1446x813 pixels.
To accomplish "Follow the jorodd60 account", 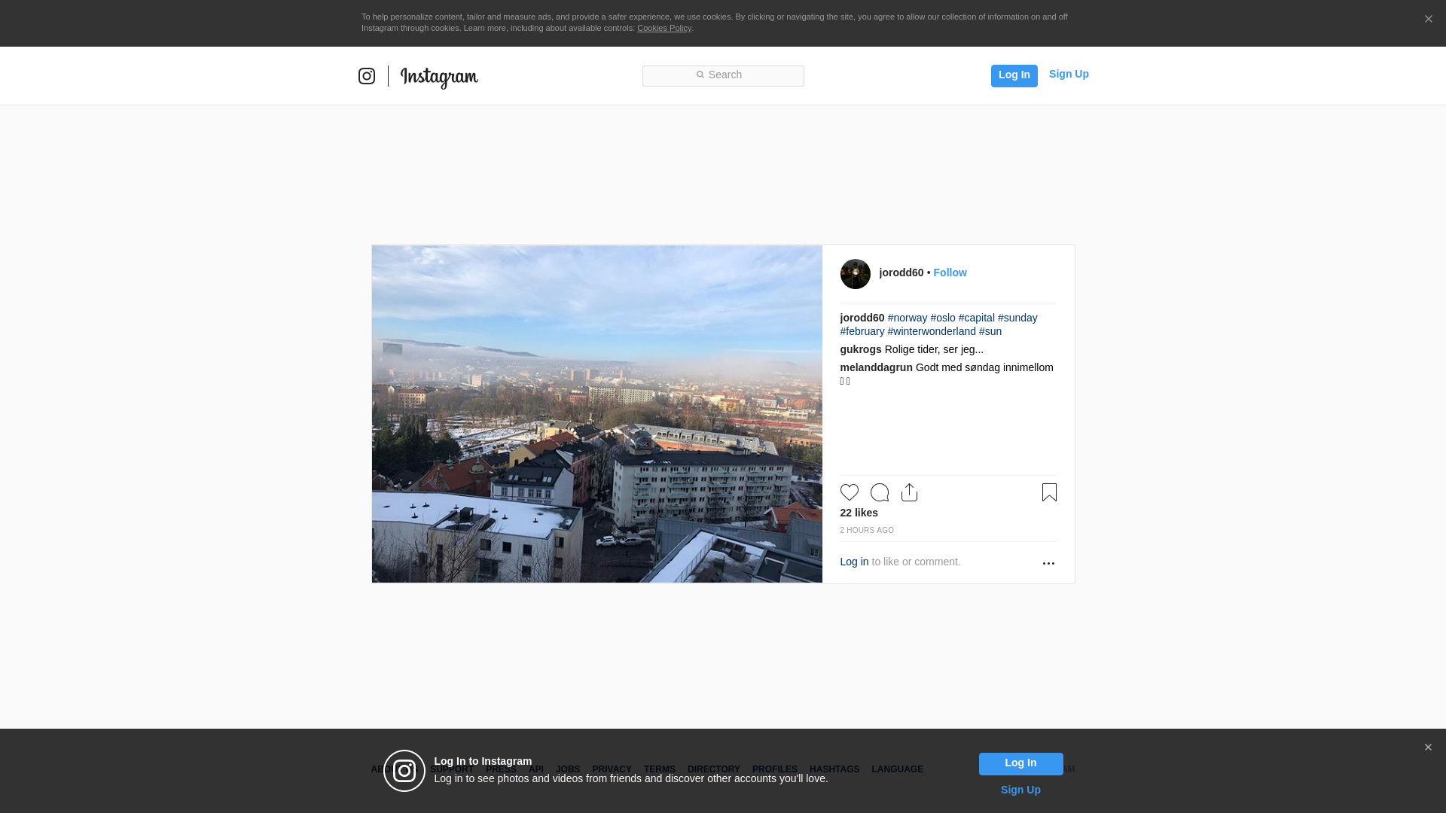I will (x=950, y=273).
